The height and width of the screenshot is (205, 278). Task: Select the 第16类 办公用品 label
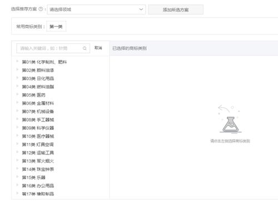click(x=38, y=186)
